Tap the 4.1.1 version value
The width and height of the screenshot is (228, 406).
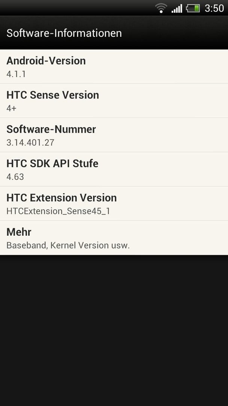click(x=16, y=74)
